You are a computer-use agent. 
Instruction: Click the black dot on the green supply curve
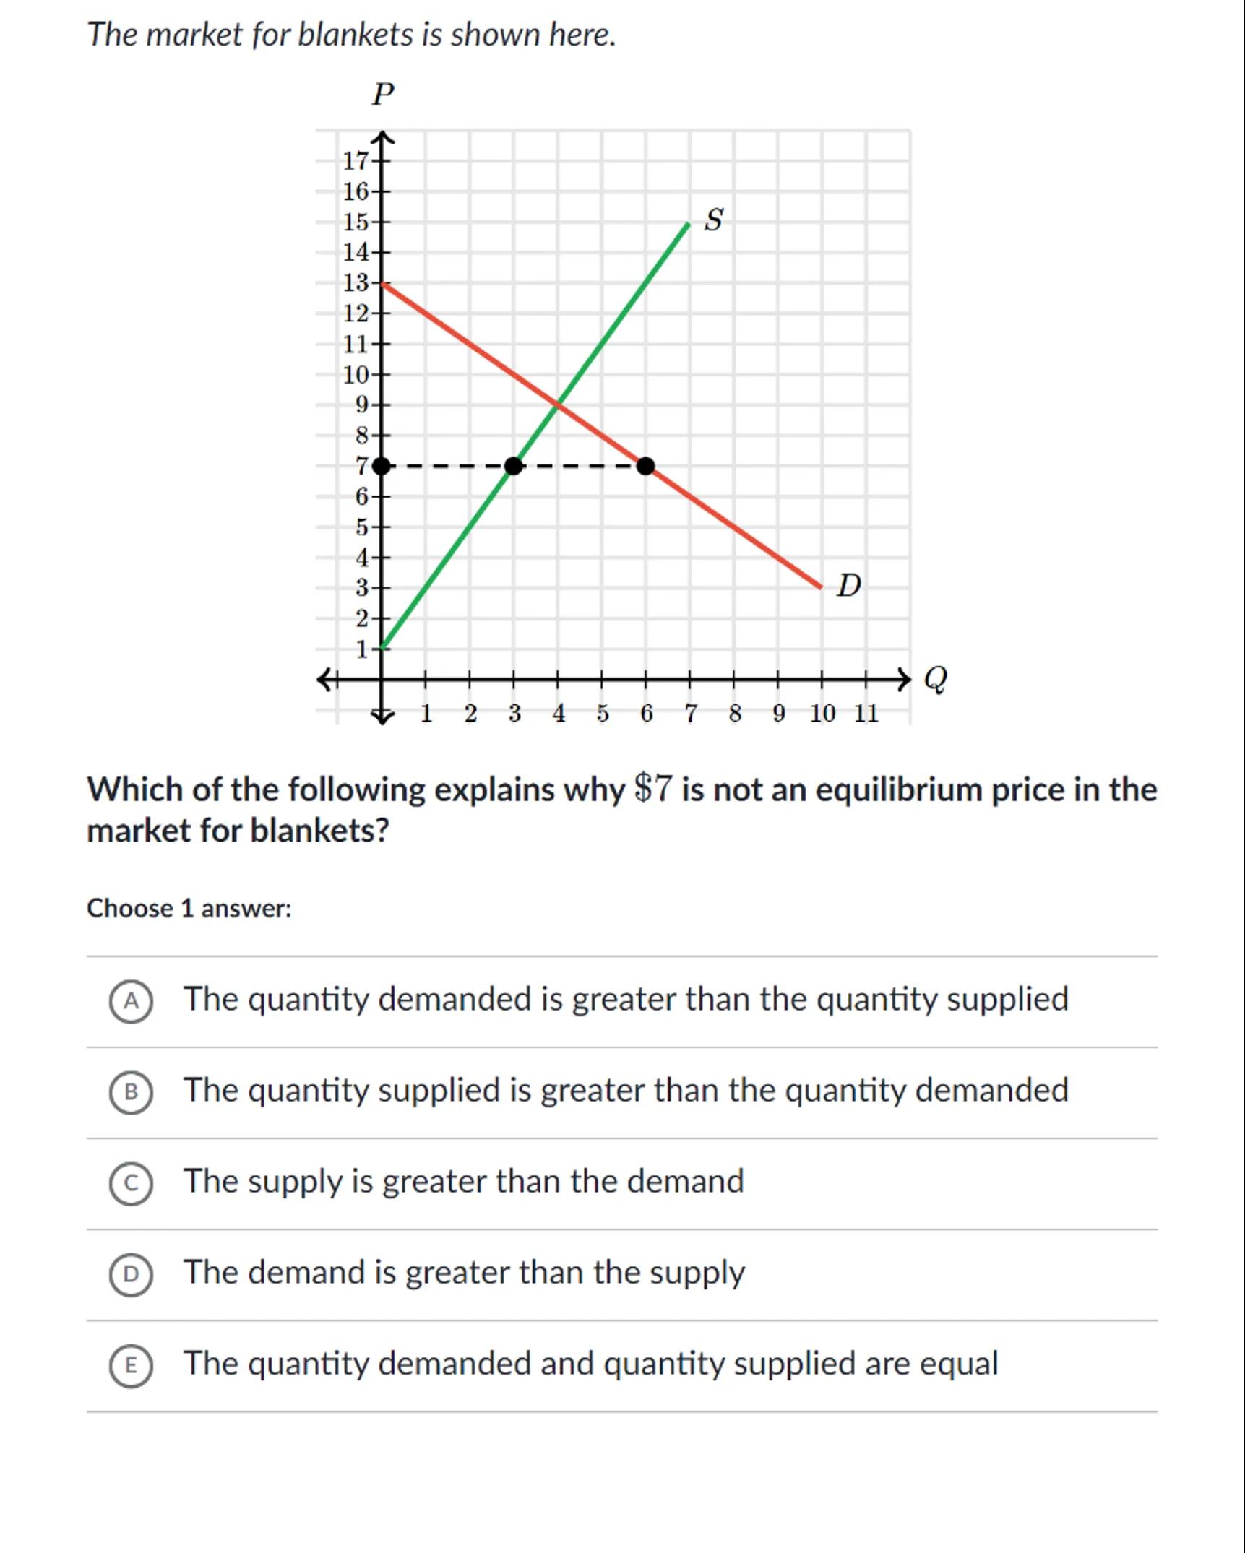[513, 466]
